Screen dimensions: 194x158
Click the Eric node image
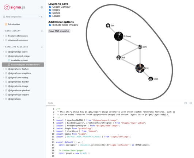pyautogui.click(x=140, y=68)
